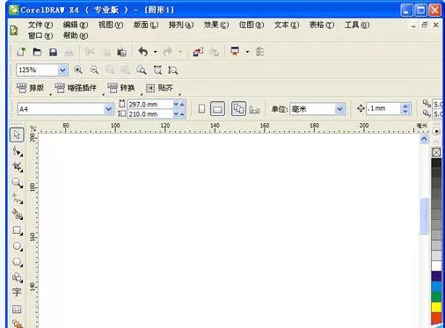The height and width of the screenshot is (328, 445).
Task: Pick the yellow color swatch in the palette
Action: tap(436, 307)
